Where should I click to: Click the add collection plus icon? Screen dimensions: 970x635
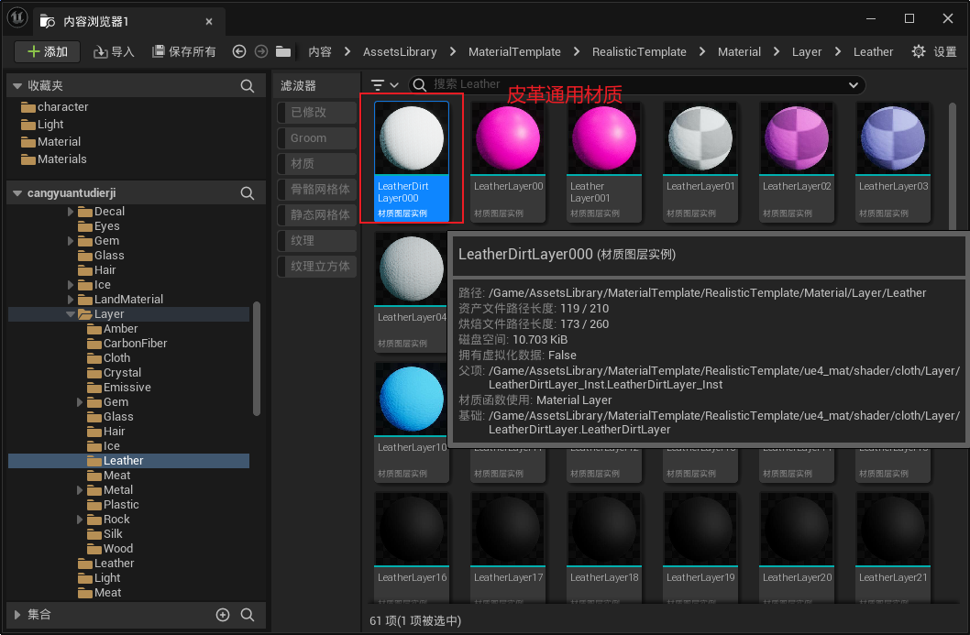pyautogui.click(x=223, y=615)
